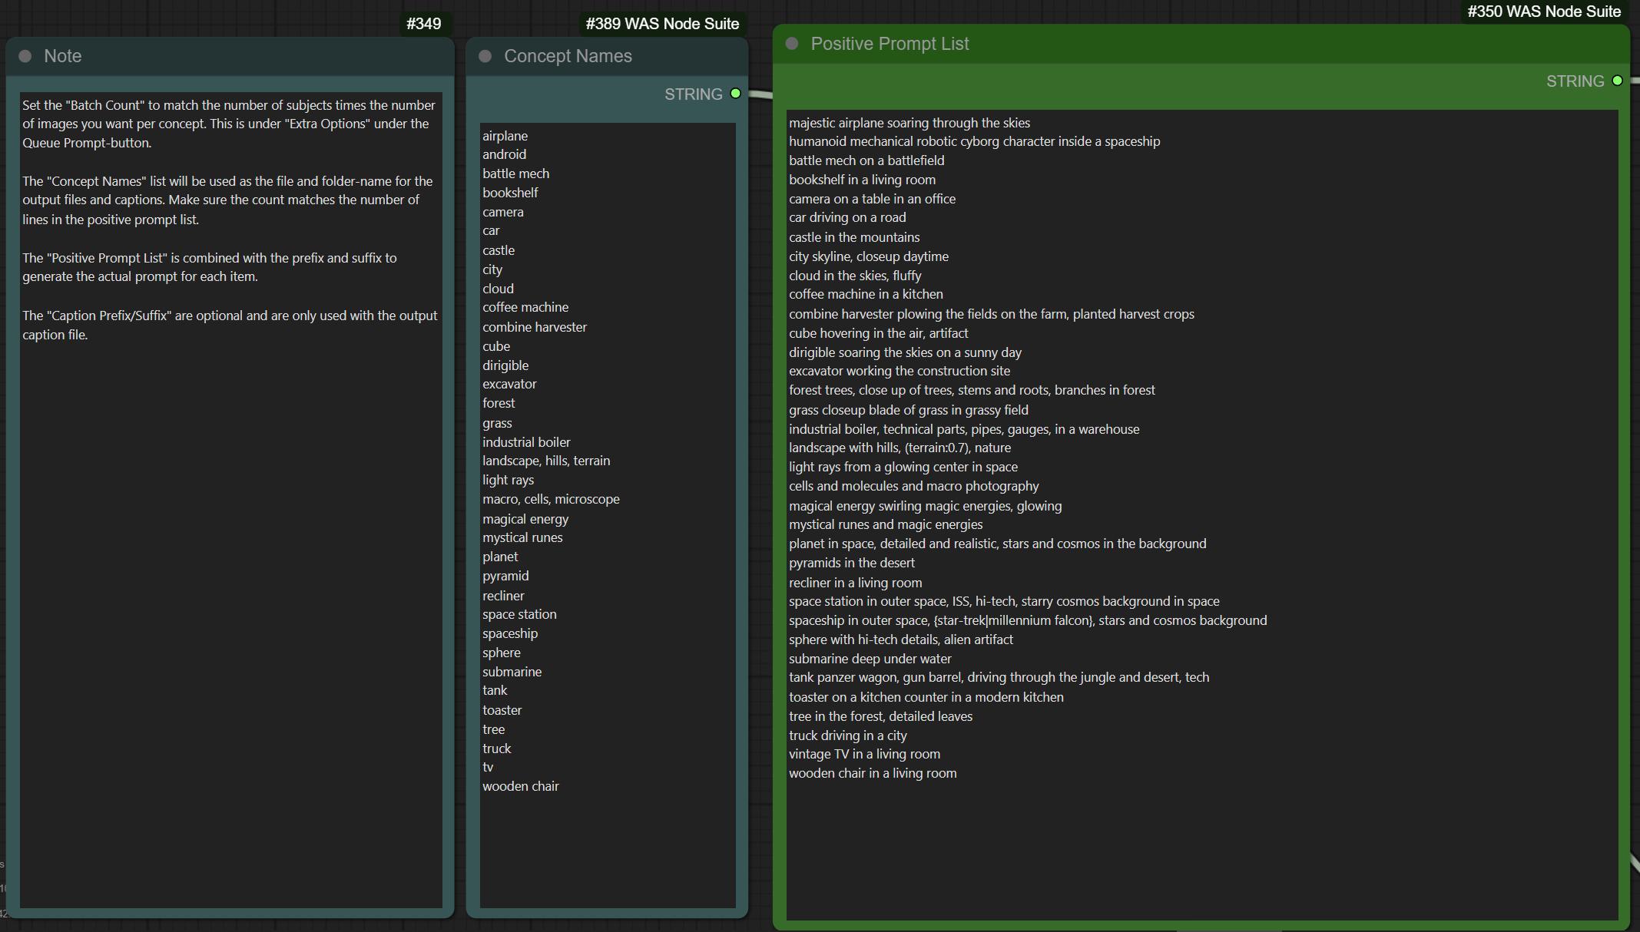The width and height of the screenshot is (1640, 932).
Task: Click the Concept Names STRING output port
Action: tap(735, 94)
